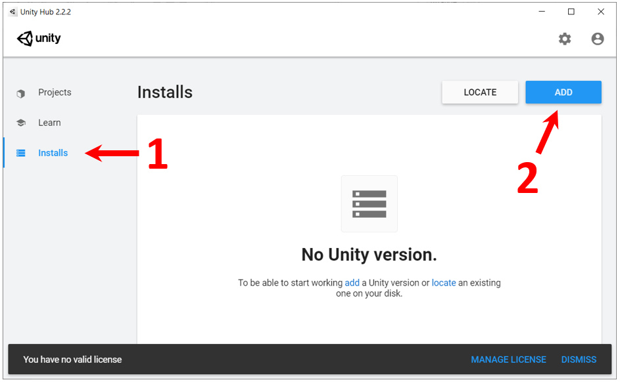The image size is (620, 382).
Task: Click 'You have no valid license' text
Action: [72, 360]
